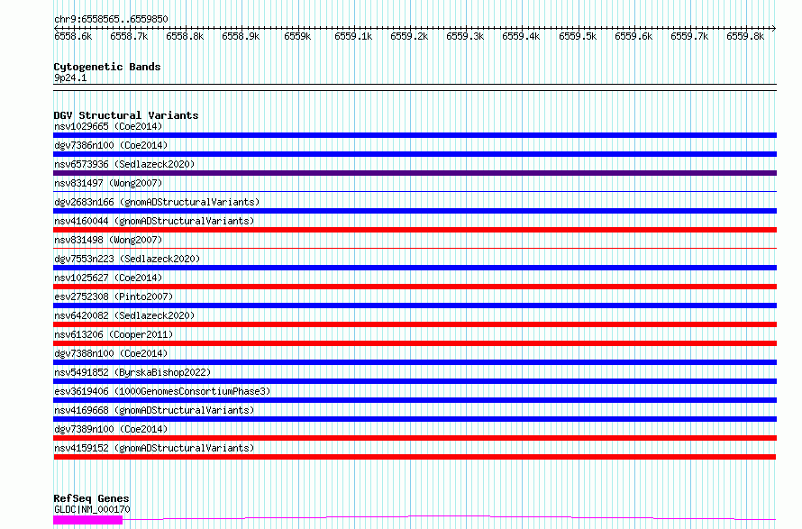The image size is (802, 529).
Task: Click the thin blue line under nsv831497
Action: coord(415,192)
